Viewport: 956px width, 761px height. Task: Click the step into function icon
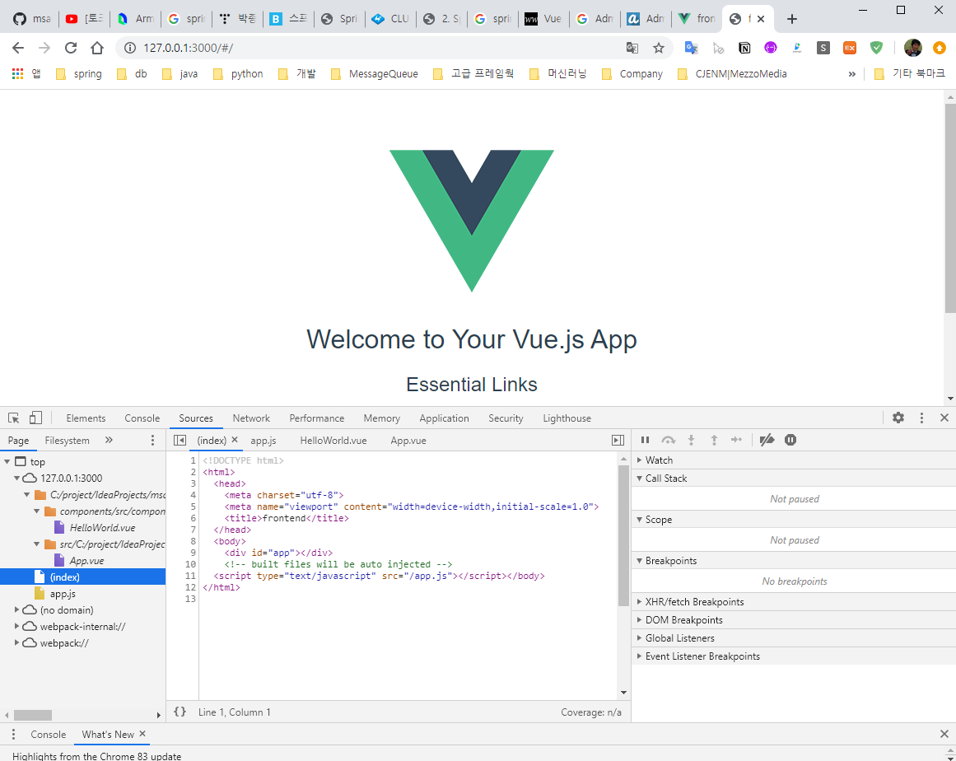691,440
